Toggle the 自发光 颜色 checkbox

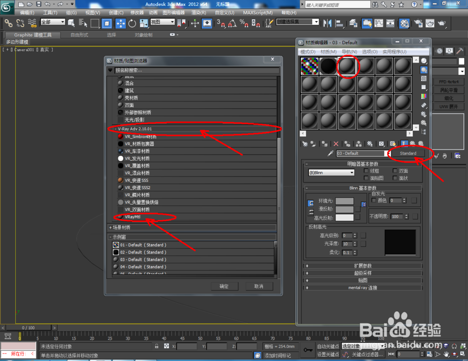coord(373,200)
